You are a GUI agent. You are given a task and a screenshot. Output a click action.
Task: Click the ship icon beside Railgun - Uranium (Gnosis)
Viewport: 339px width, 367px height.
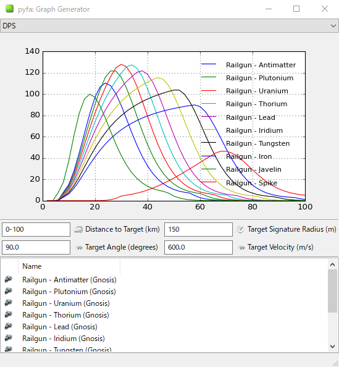pyautogui.click(x=9, y=303)
